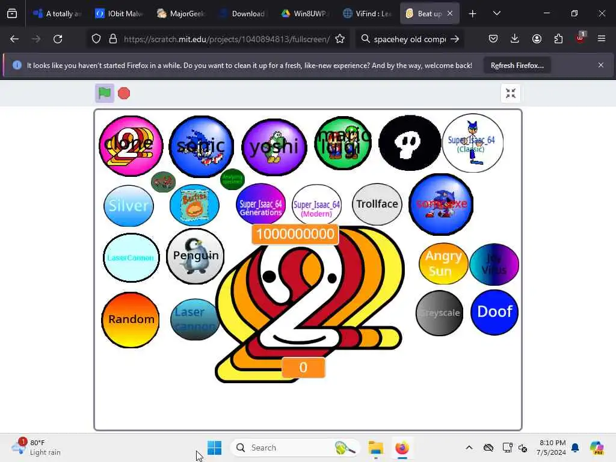Click the small dark red circle below clone
The image size is (616, 462).
pos(163,182)
